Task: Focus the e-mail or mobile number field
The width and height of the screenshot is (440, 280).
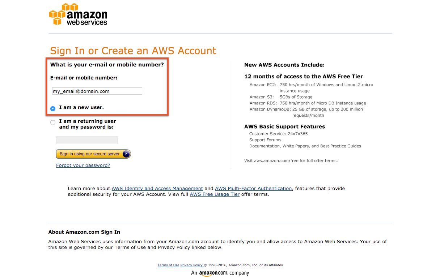Action: 97,91
